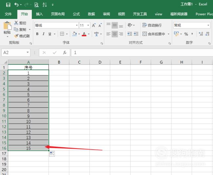The width and height of the screenshot is (213, 175).
Task: Click the Paste clipboard icon
Action: [x=7, y=25]
